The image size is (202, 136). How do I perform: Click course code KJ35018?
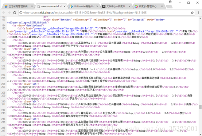point(62,78)
